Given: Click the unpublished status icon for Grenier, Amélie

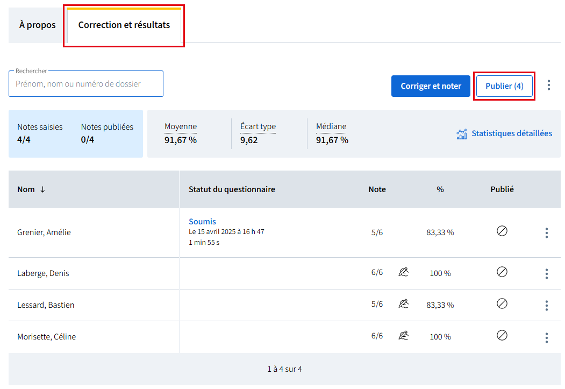Looking at the screenshot, I should tap(502, 231).
